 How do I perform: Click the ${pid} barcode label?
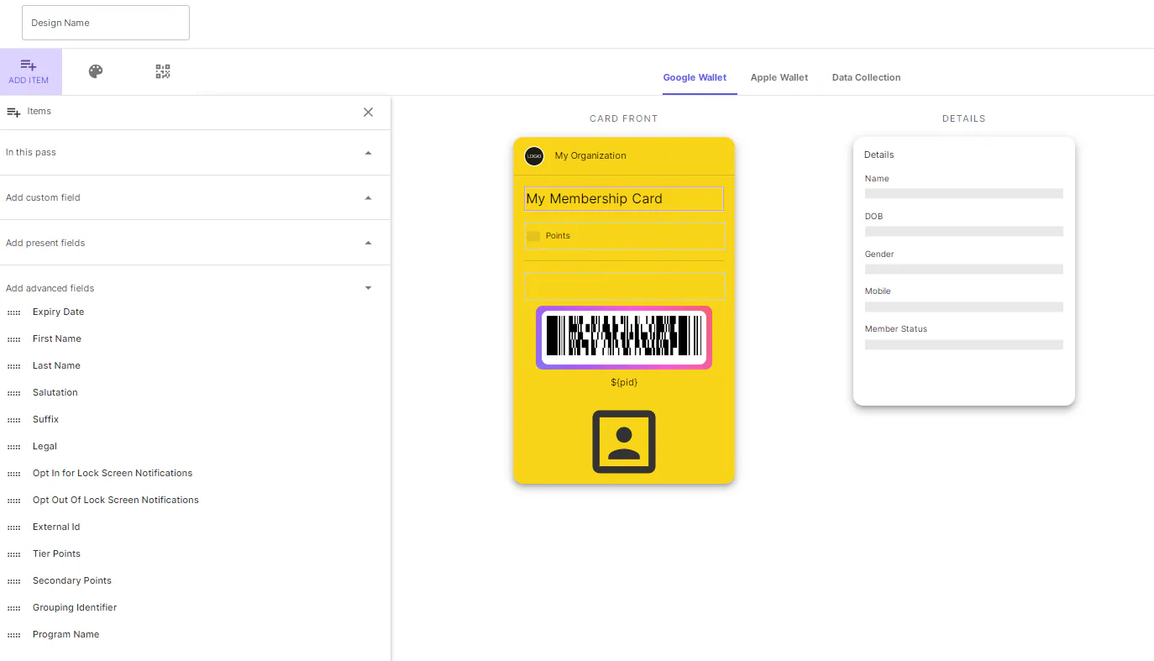[624, 382]
